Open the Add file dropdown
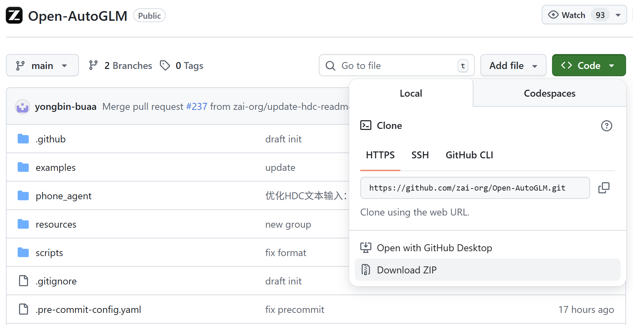This screenshot has width=633, height=325. click(x=513, y=65)
